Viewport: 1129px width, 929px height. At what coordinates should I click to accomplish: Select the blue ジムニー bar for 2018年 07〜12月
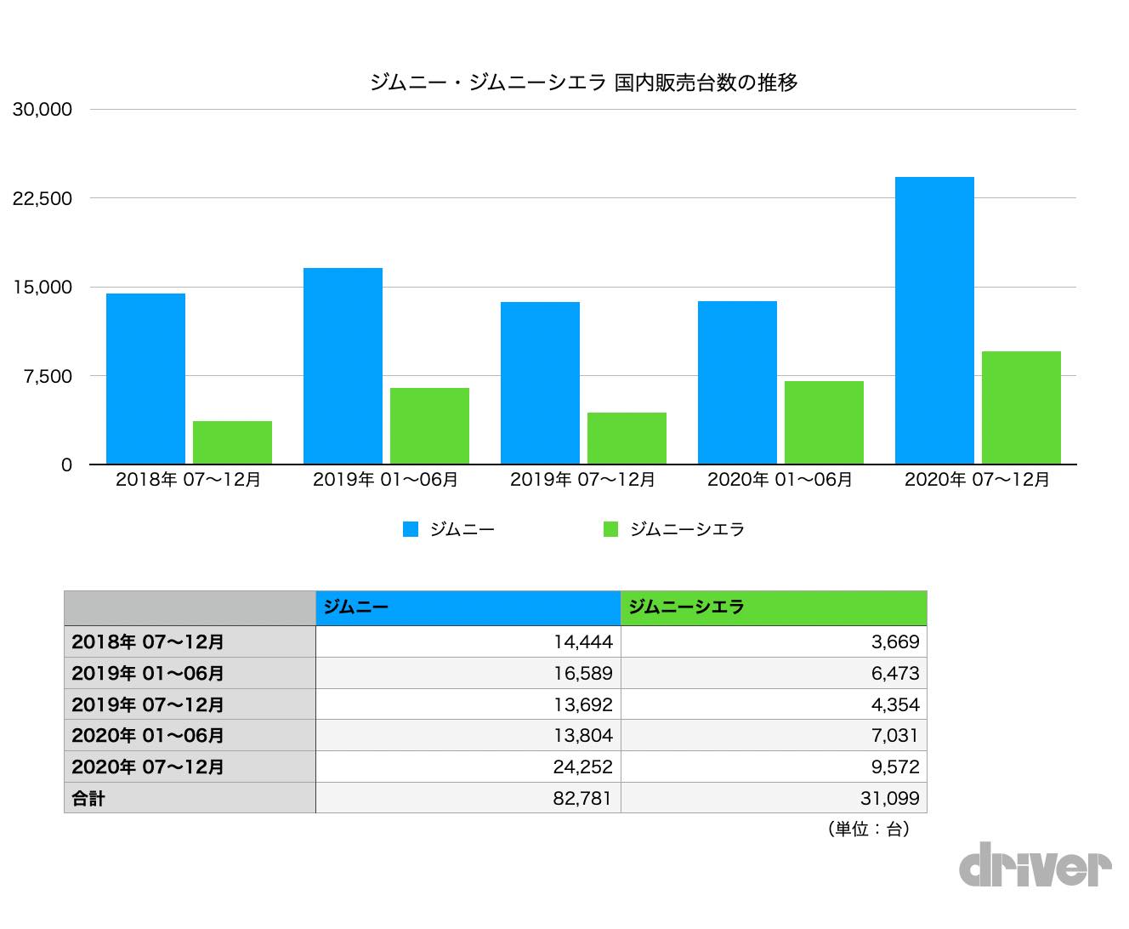(x=145, y=379)
